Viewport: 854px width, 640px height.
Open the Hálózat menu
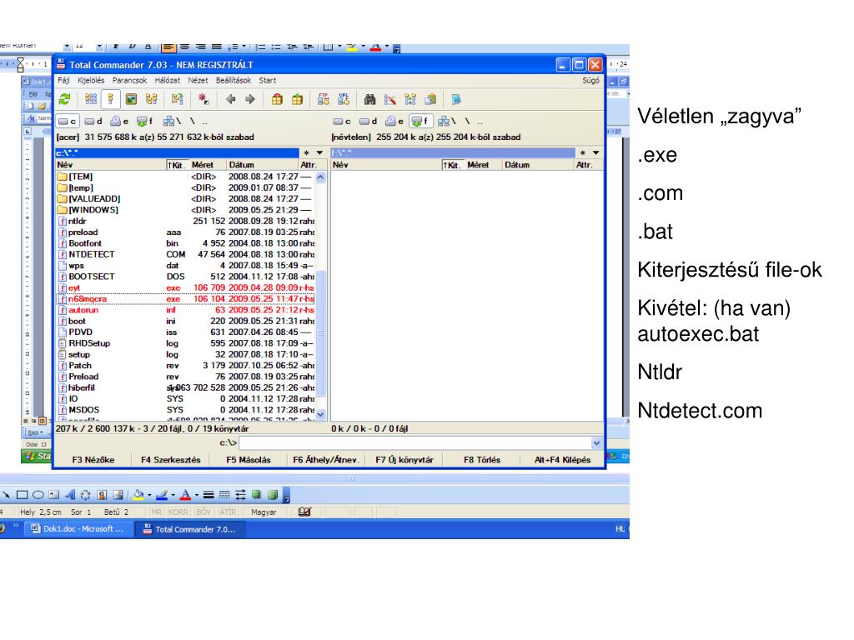coord(167,80)
